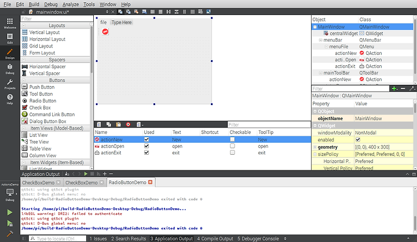Apply Lay Out Vertically in Splitter
The width and height of the screenshot is (417, 242).
pyautogui.click(x=176, y=12)
